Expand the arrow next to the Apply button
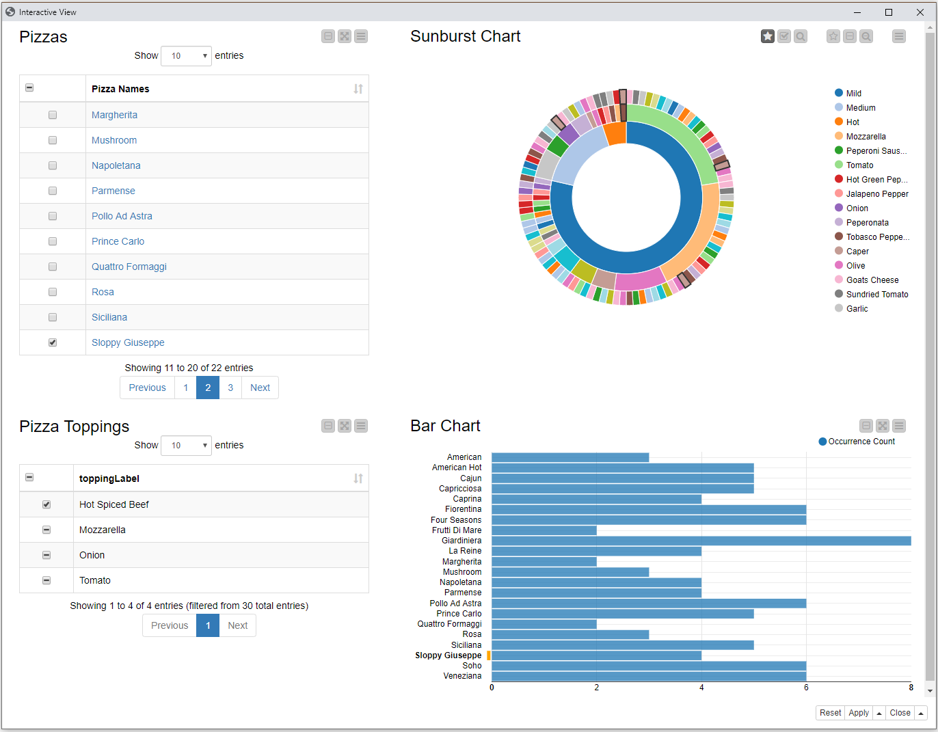 (879, 713)
